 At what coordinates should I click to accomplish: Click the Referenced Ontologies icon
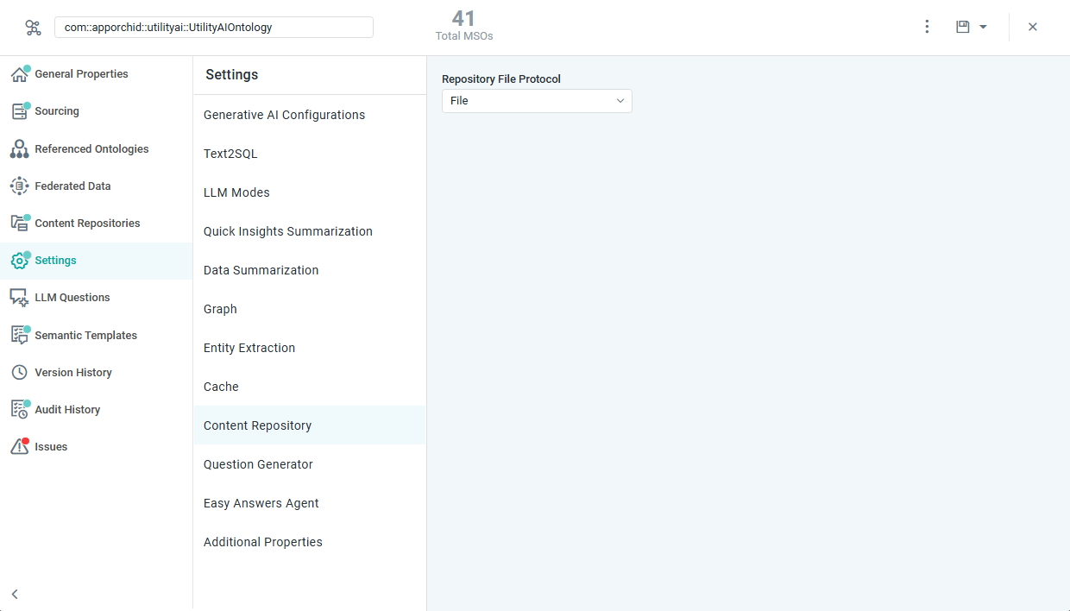click(x=19, y=149)
